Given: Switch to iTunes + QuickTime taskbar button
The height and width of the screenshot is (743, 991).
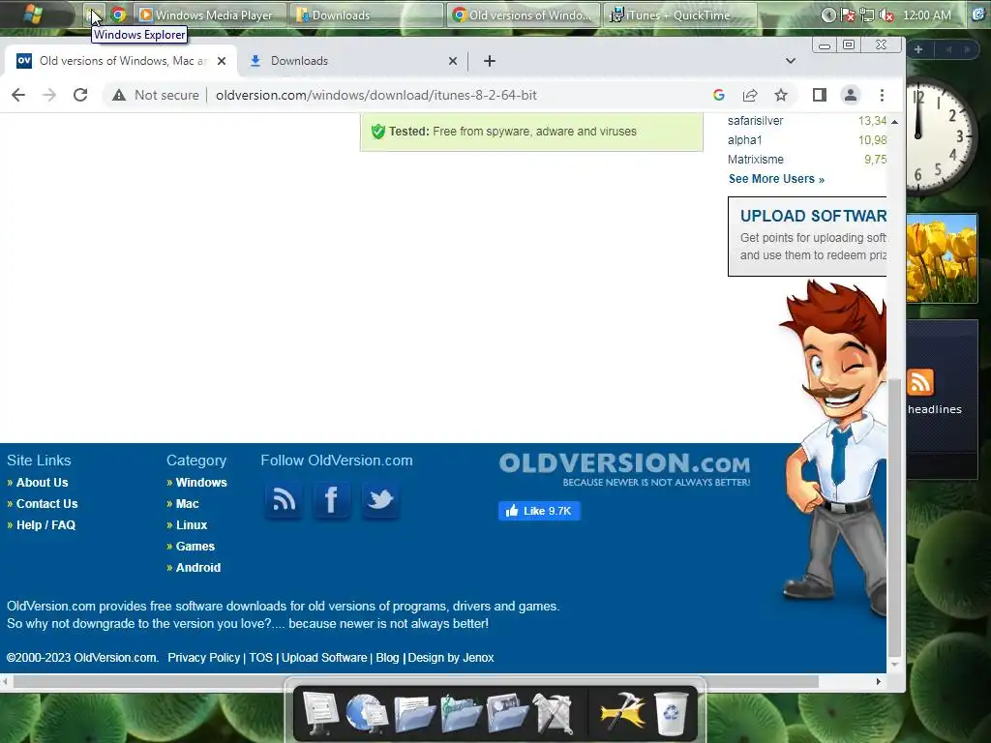Looking at the screenshot, I should click(680, 15).
